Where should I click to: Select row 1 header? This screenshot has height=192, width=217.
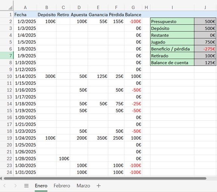pyautogui.click(x=7, y=15)
